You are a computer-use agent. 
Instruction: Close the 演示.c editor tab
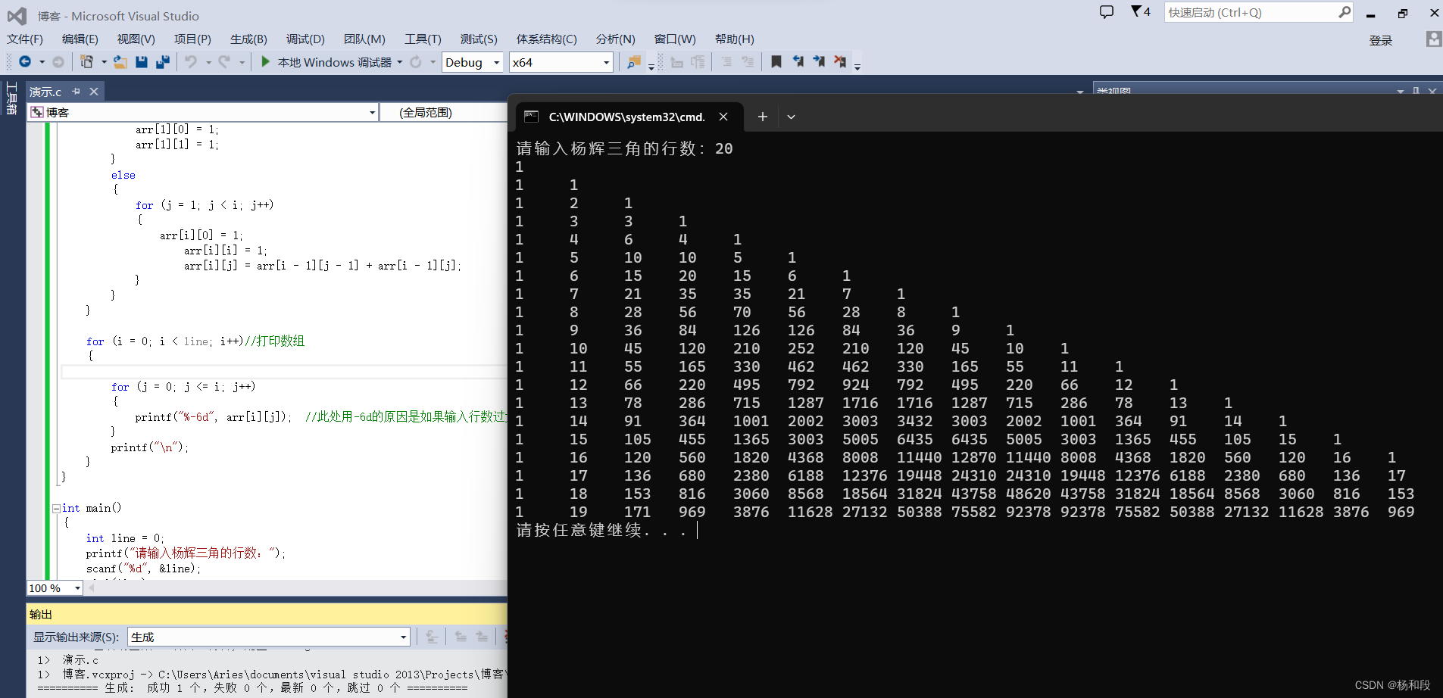[x=94, y=92]
